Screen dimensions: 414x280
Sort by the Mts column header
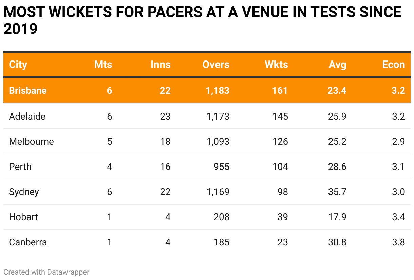[103, 65]
